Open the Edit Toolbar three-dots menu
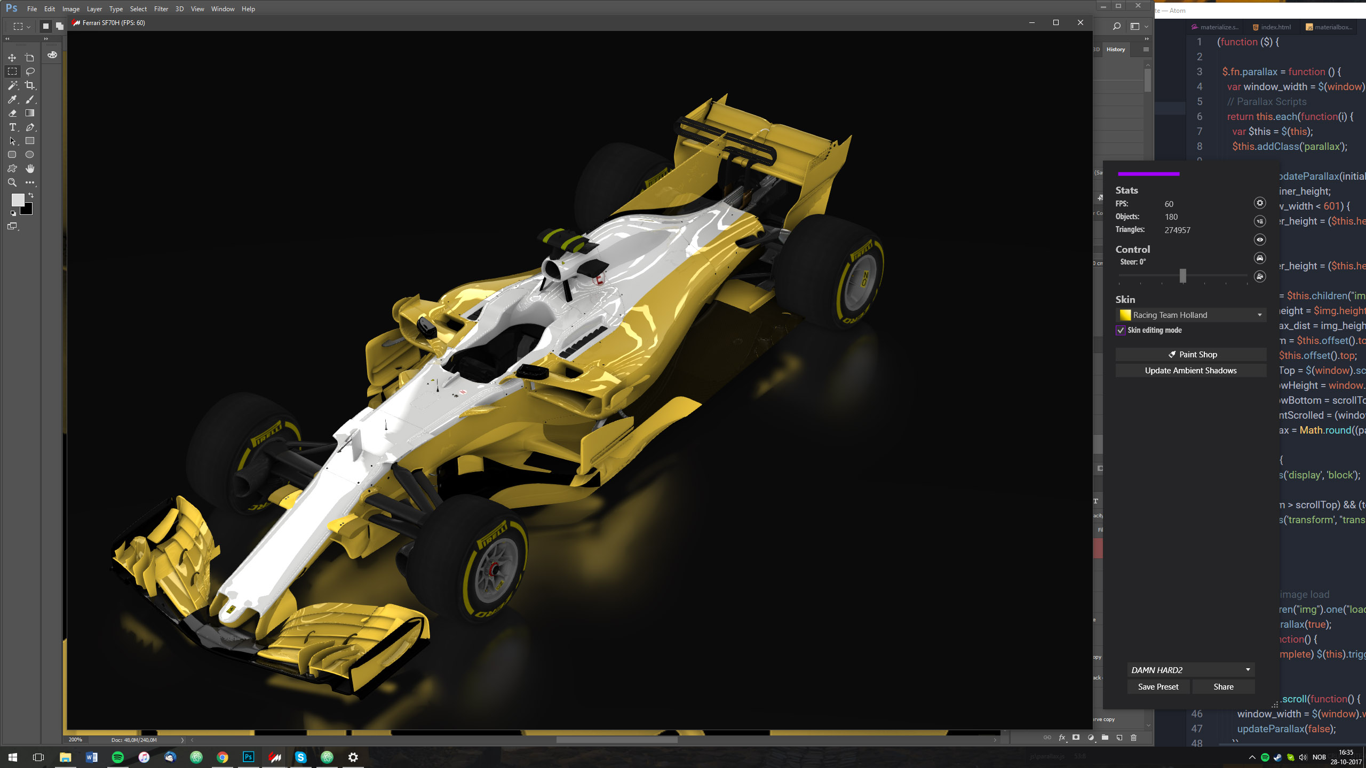Image resolution: width=1366 pixels, height=768 pixels. click(30, 182)
